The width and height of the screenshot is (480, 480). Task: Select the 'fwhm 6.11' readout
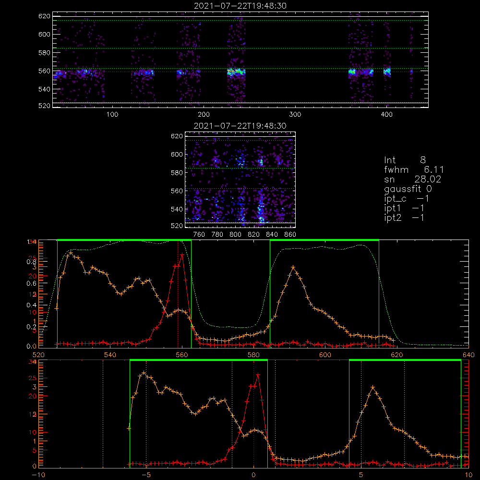click(414, 169)
